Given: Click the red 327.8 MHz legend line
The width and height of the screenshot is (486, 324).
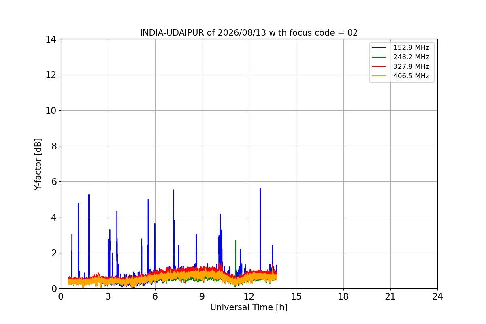Looking at the screenshot, I should 380,66.
